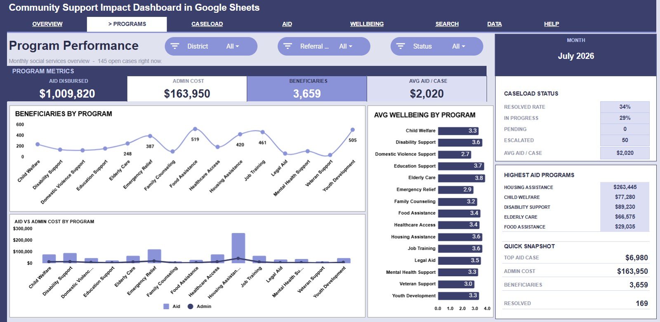
Task: Click the Quick Snapshot Beneficiaries 3,659
Action: (x=639, y=285)
